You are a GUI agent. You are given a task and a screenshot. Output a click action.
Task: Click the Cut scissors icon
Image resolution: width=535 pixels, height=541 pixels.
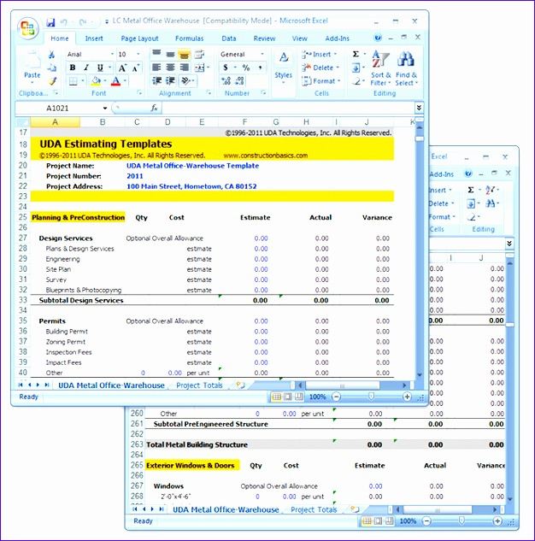pyautogui.click(x=52, y=55)
